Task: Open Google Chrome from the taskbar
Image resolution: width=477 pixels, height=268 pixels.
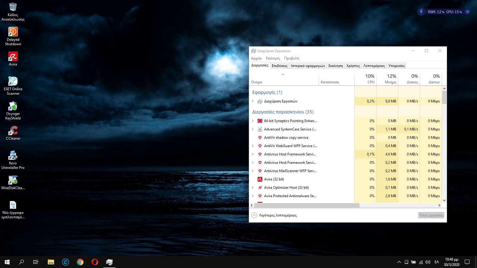Action: coord(80,262)
